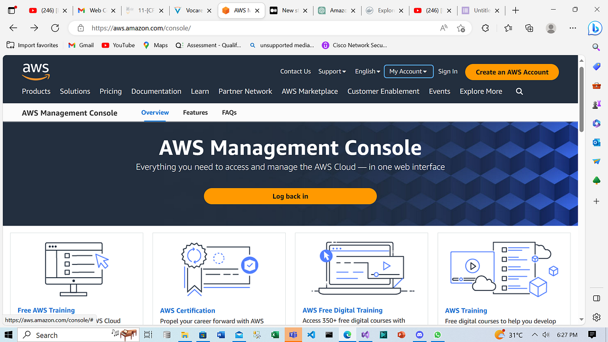Viewport: 608px width, 342px height.
Task: Open Outlook from the Edge sidebar
Action: tap(596, 142)
